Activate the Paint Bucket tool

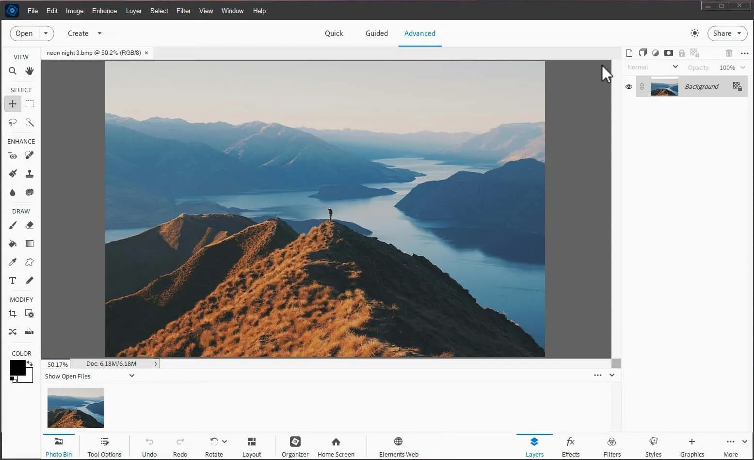13,244
